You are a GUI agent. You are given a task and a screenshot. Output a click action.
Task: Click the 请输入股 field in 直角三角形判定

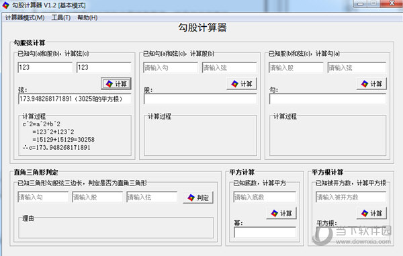pos(97,197)
